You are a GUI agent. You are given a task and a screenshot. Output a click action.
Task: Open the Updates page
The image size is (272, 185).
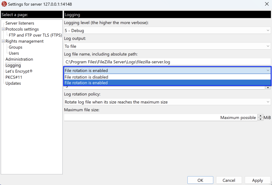tap(13, 83)
